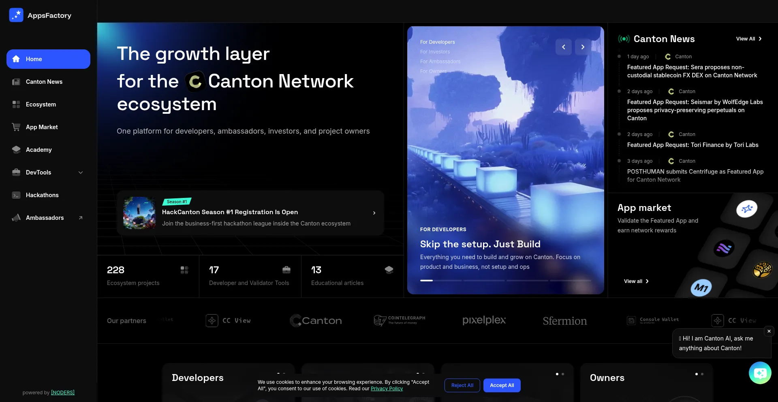Click the 13 Educational articles stat
The image size is (778, 402).
pos(353,277)
